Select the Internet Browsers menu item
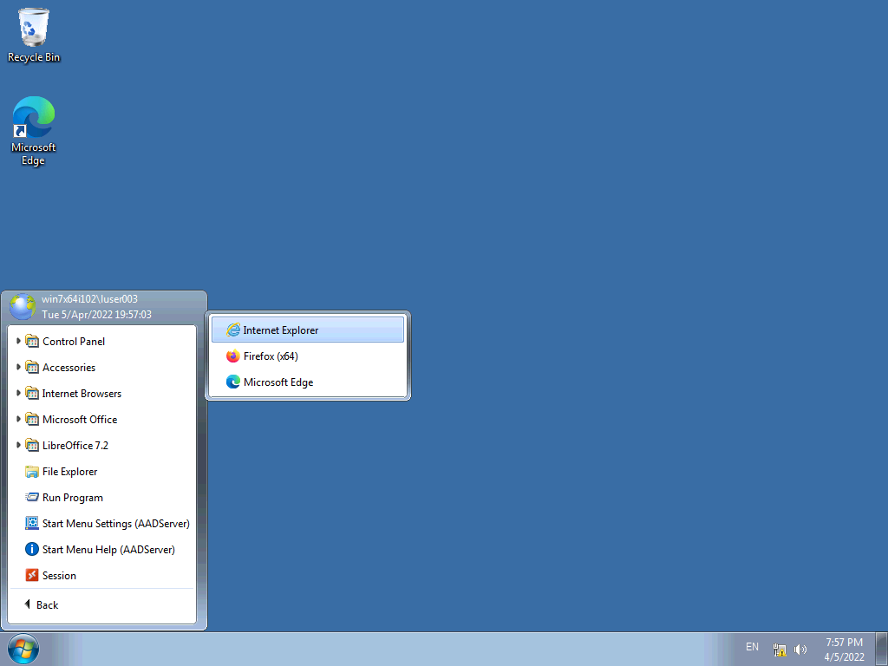The width and height of the screenshot is (888, 666). pos(82,394)
